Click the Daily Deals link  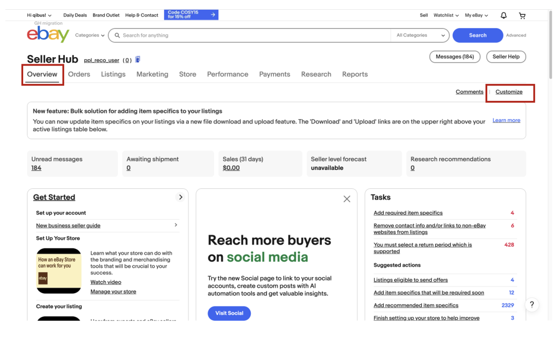coord(75,15)
